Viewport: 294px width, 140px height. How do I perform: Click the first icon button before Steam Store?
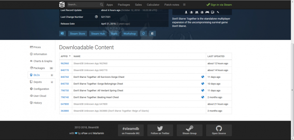pos(62,33)
